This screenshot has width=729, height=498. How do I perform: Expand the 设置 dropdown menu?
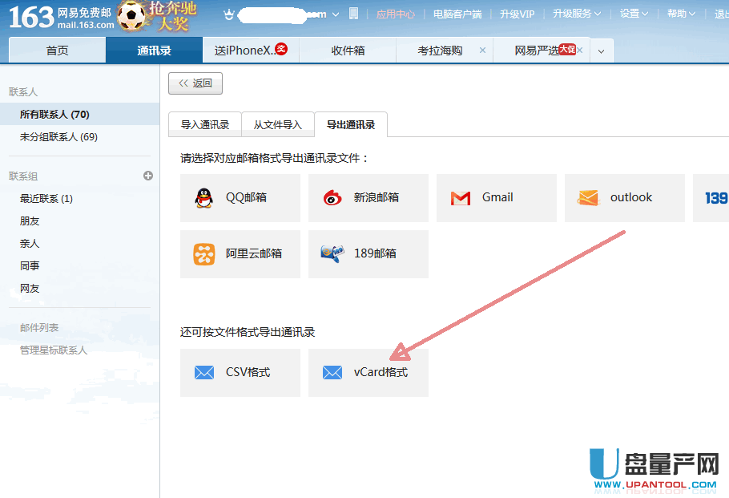(x=634, y=14)
